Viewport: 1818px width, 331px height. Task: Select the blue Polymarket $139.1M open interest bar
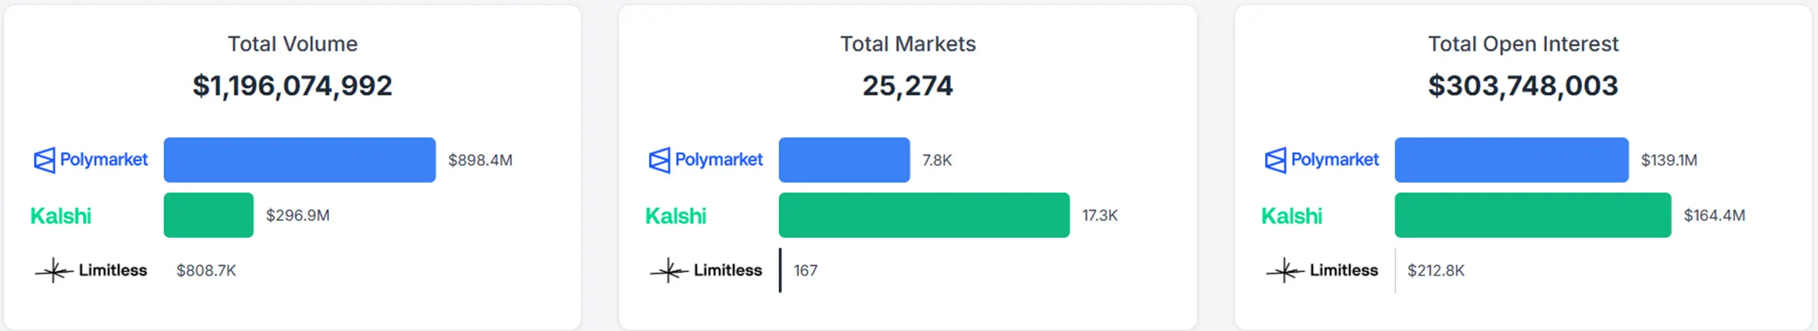1511,160
